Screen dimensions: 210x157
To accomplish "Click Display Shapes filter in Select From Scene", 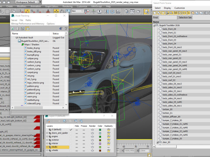I will tap(159, 13).
